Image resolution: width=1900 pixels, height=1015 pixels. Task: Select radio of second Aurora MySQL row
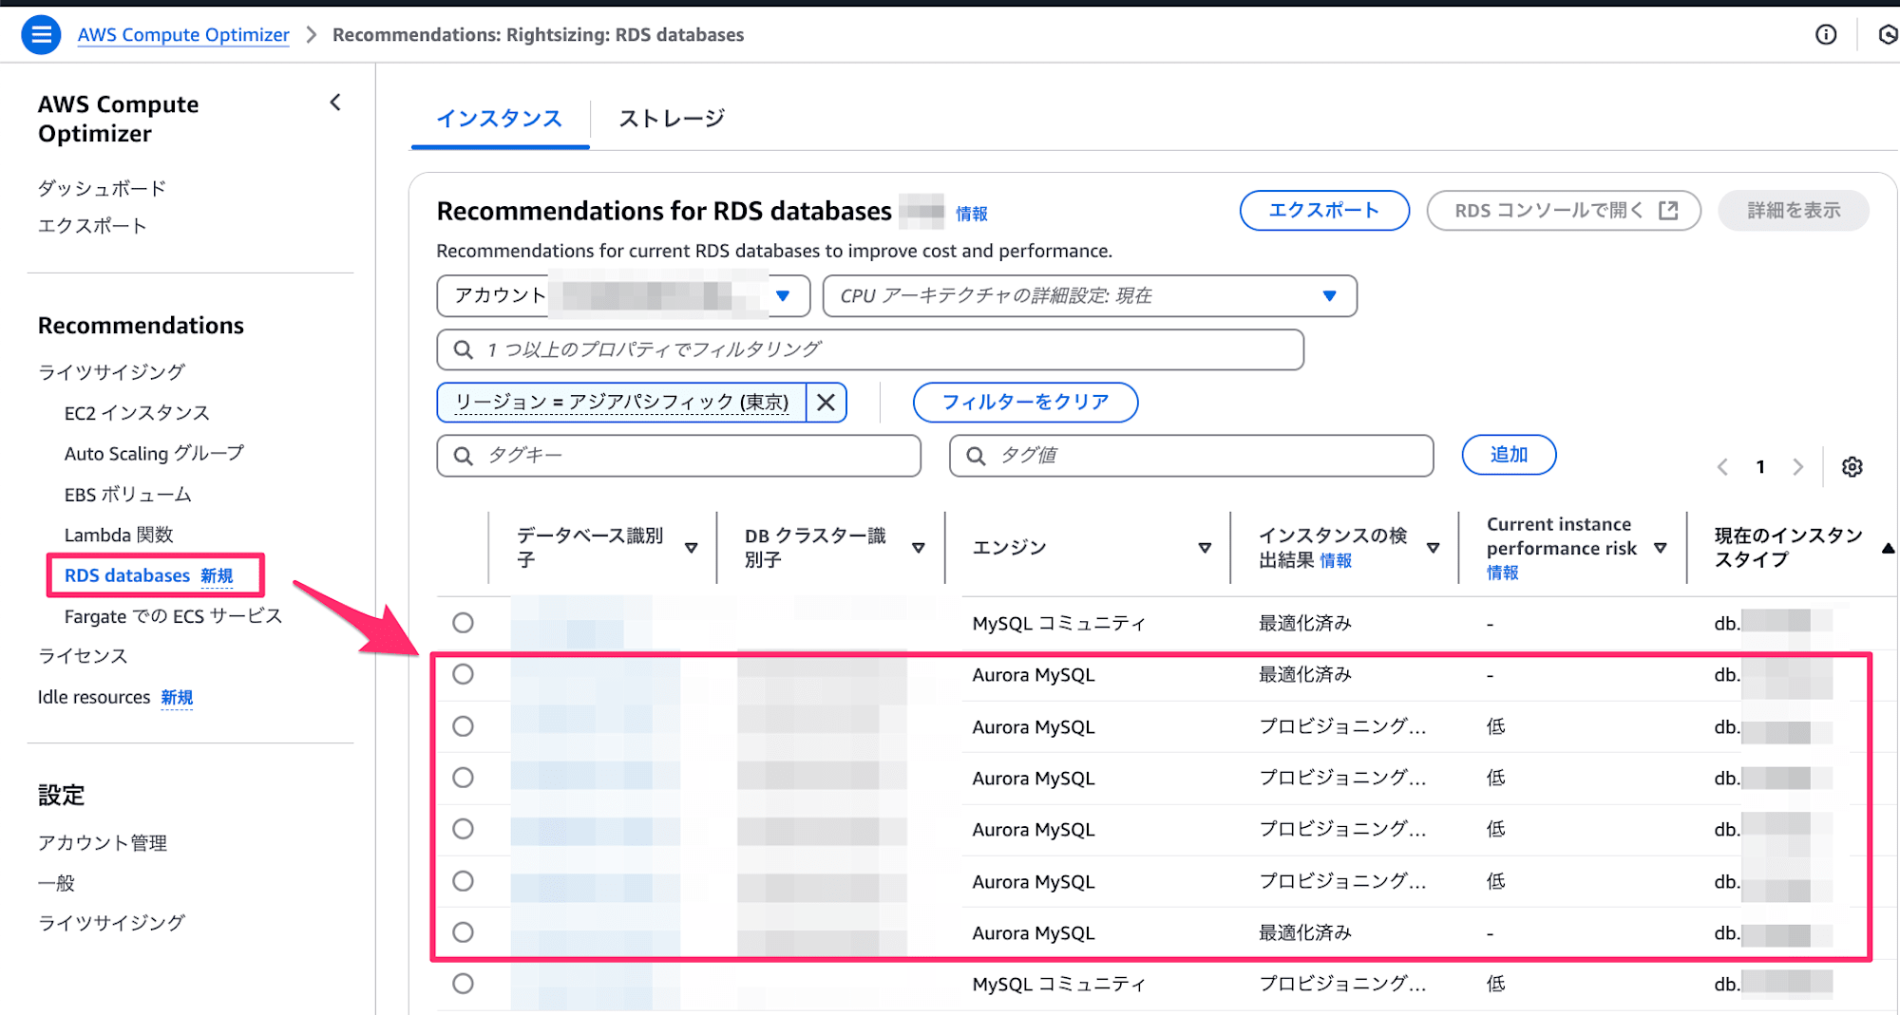click(463, 726)
